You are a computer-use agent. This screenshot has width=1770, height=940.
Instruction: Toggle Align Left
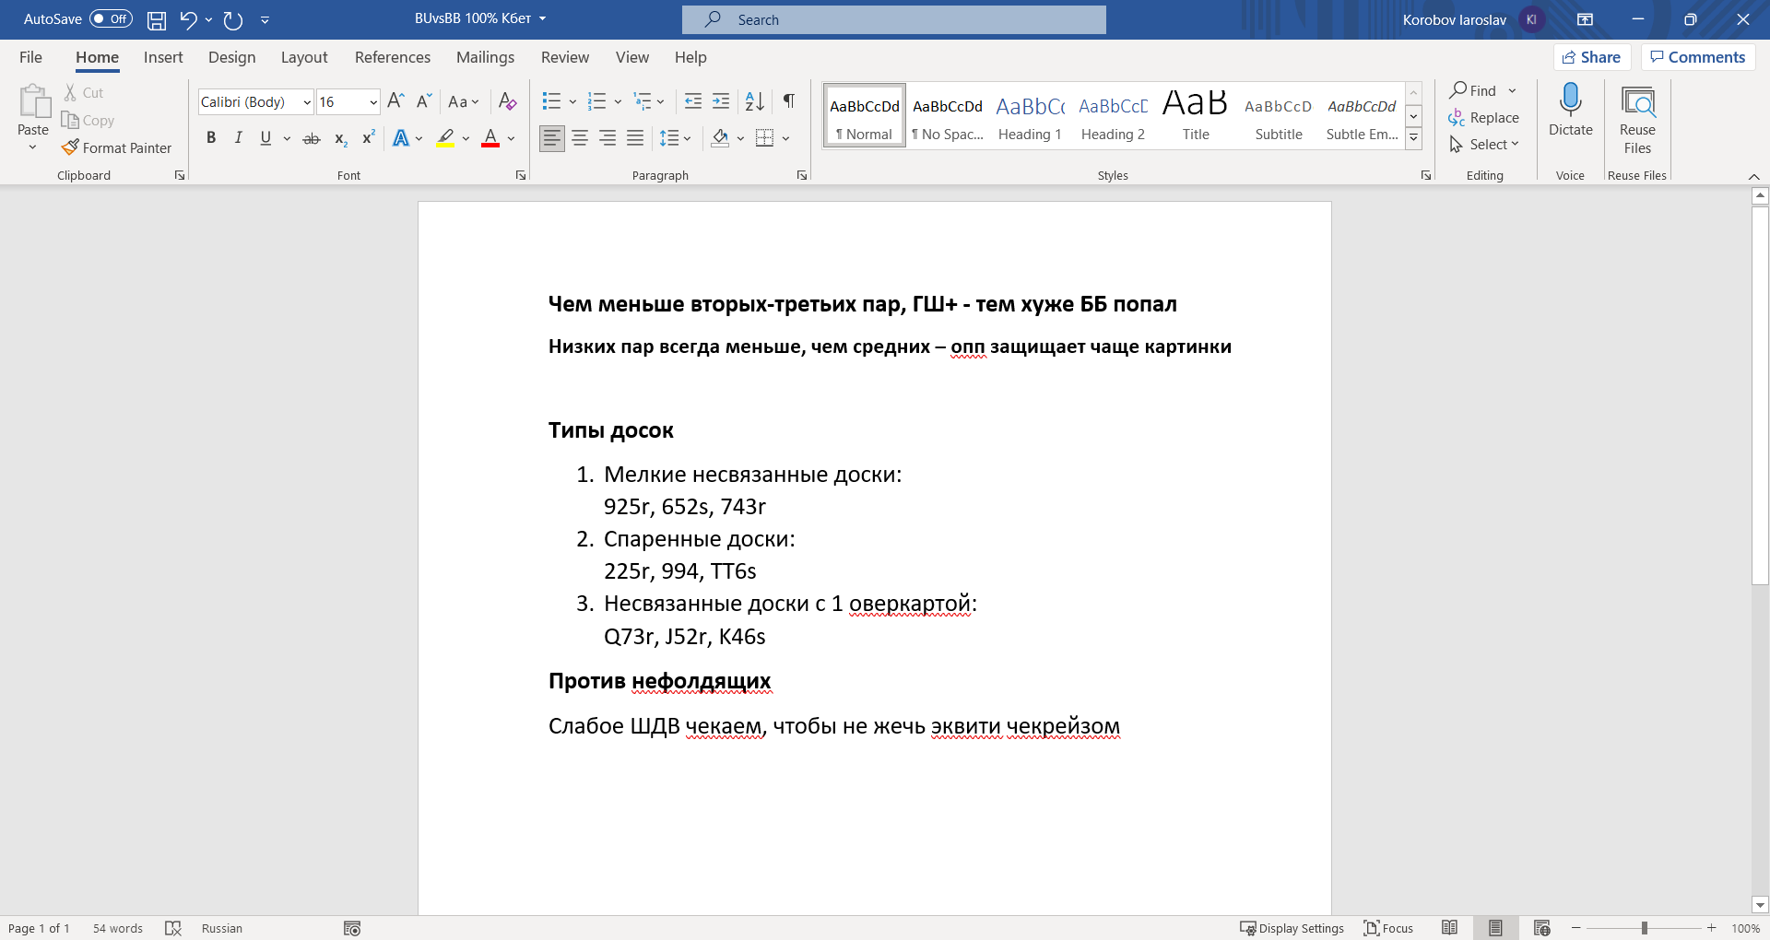click(552, 138)
